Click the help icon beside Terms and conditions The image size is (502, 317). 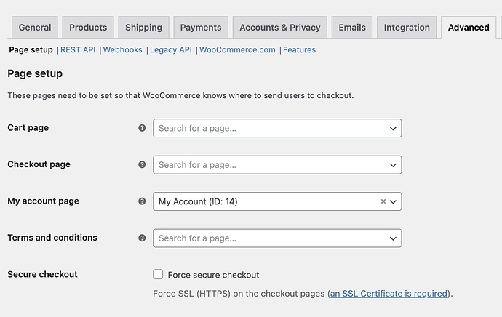pyautogui.click(x=142, y=238)
